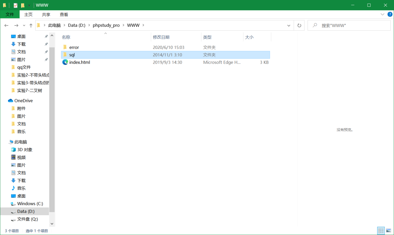
Task: Click phpstudy_pro breadcrumb in address bar
Action: point(106,25)
